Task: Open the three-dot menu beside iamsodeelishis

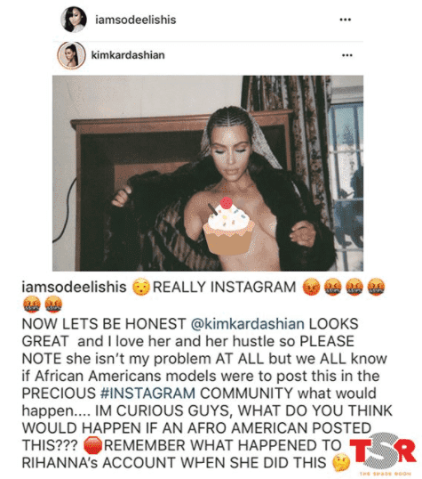Action: click(x=346, y=20)
